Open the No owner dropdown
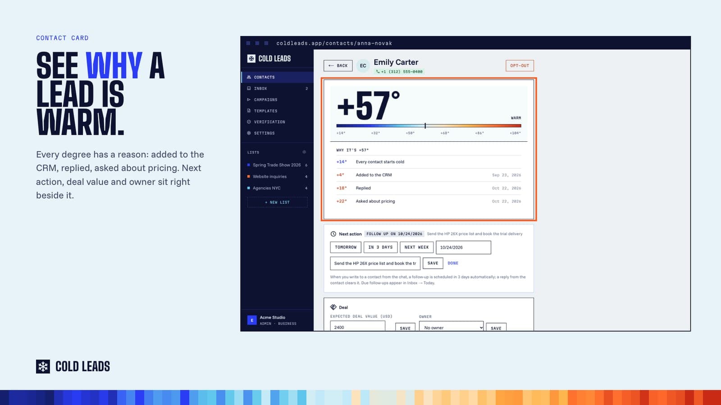Viewport: 721px width, 405px height. [x=452, y=327]
